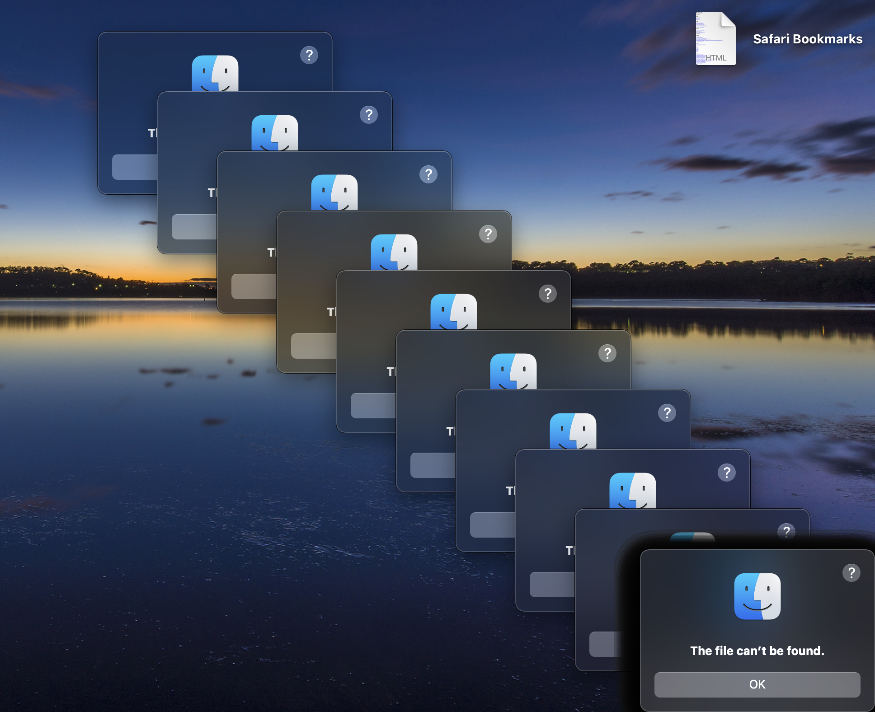The image size is (875, 712).
Task: Click help button on third dialog from back
Action: pyautogui.click(x=428, y=174)
